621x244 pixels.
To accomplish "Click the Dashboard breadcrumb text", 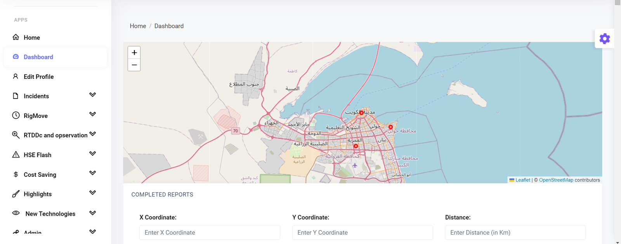I will coord(169,26).
